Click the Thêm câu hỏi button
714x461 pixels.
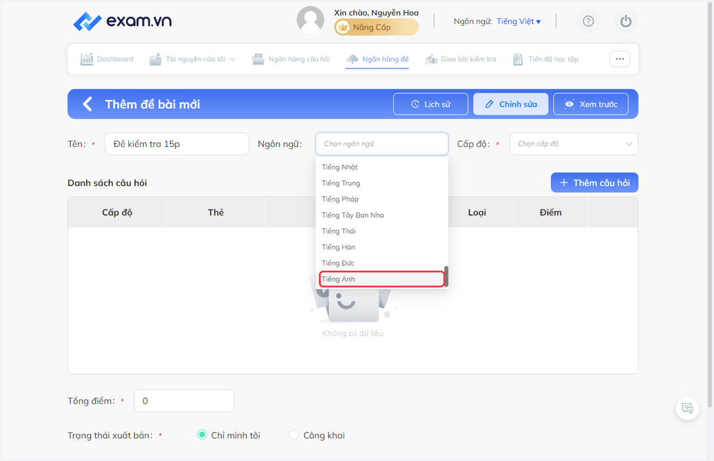pyautogui.click(x=594, y=183)
